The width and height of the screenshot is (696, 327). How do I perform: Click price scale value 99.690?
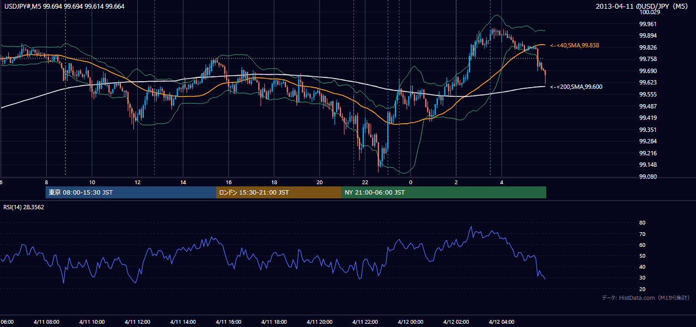point(648,71)
